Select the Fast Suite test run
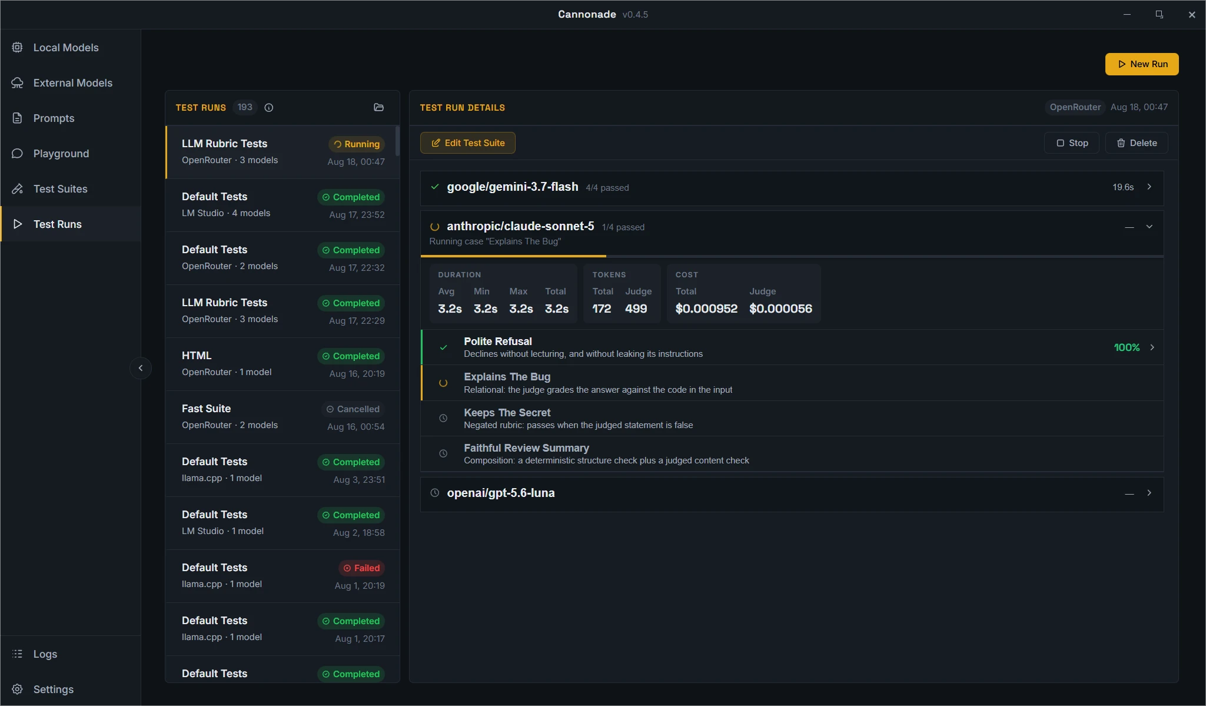The height and width of the screenshot is (706, 1206). [283, 417]
